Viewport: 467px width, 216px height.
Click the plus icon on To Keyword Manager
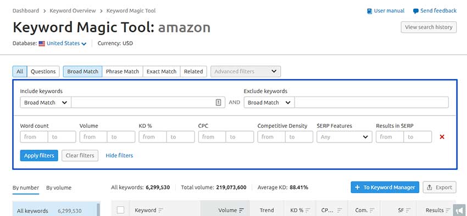pos(358,187)
